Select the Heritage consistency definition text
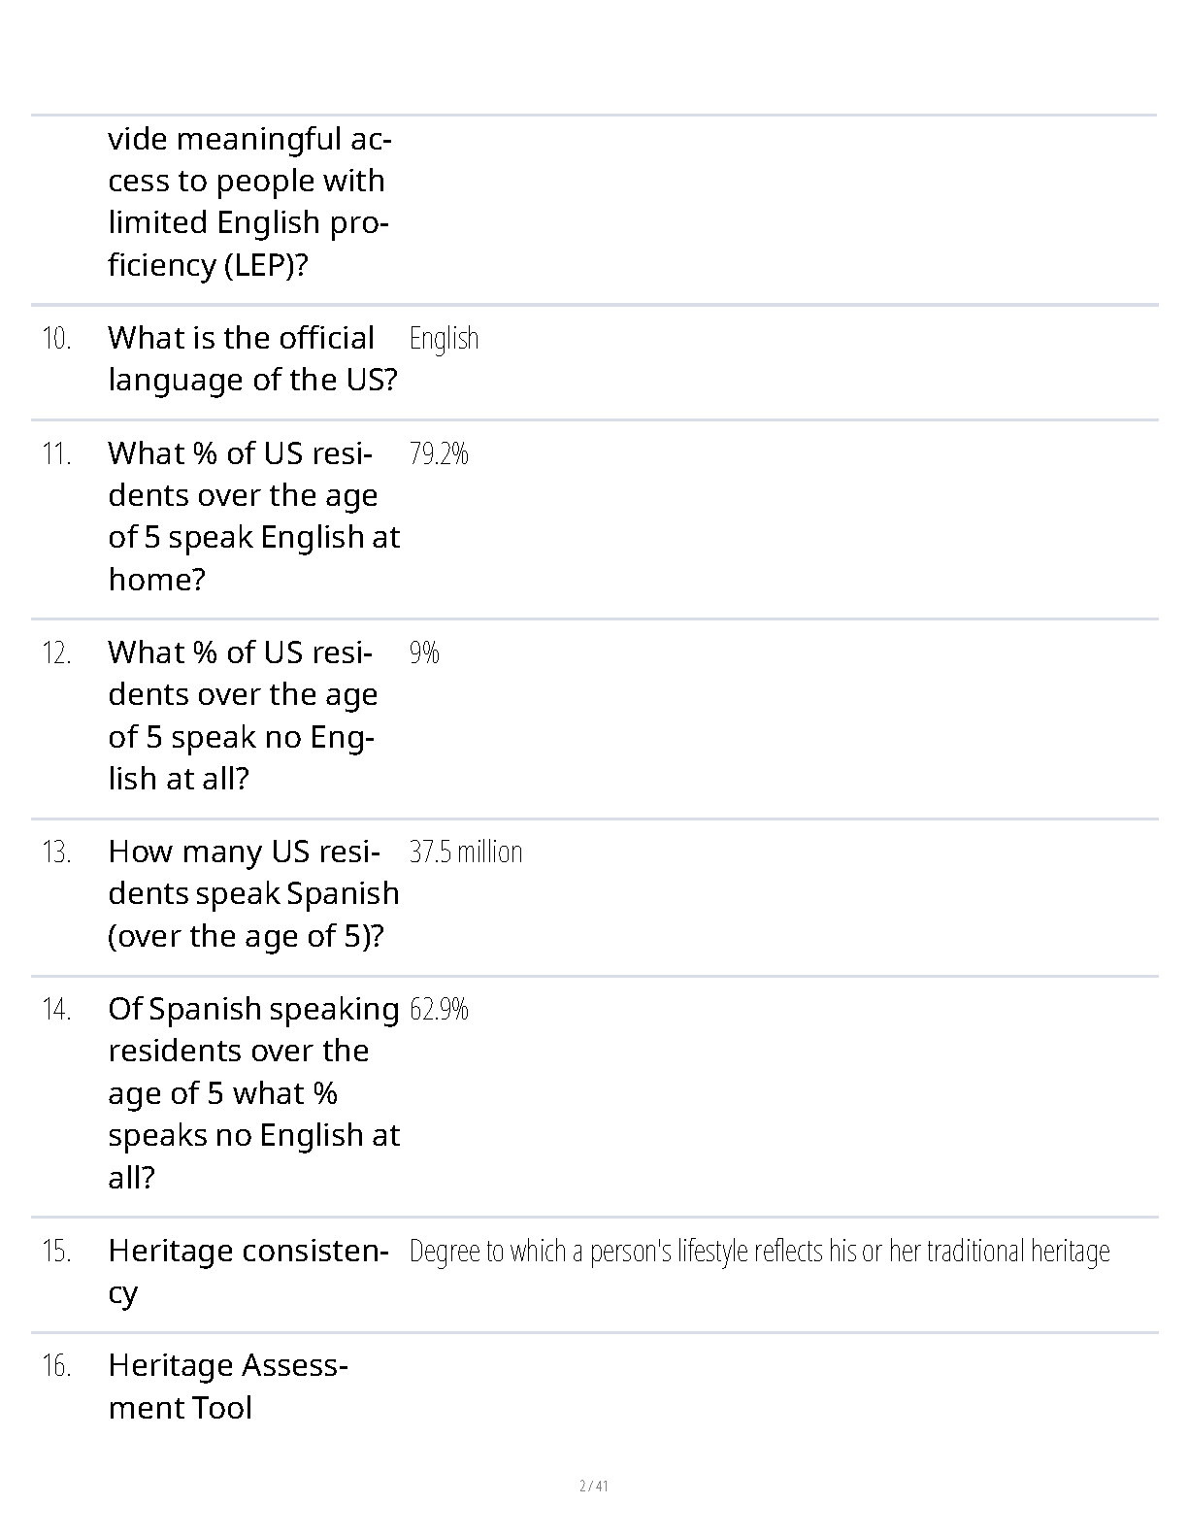 tap(759, 1251)
